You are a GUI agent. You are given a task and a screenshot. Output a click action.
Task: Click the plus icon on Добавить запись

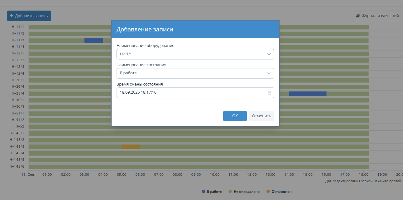[x=12, y=16]
